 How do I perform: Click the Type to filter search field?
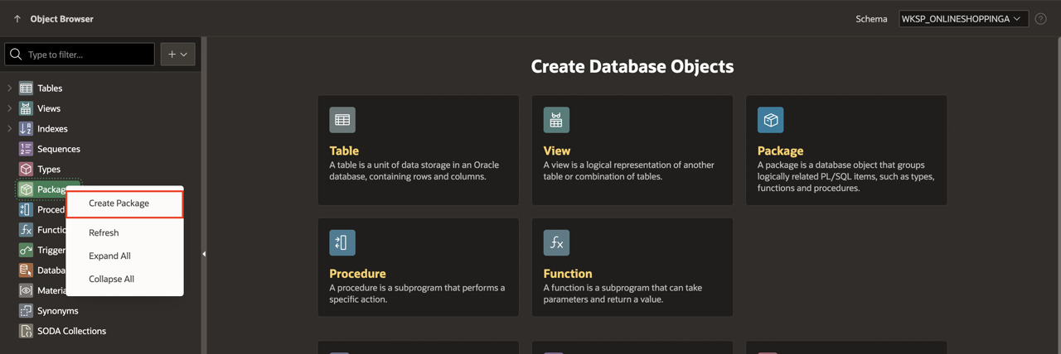(x=87, y=55)
